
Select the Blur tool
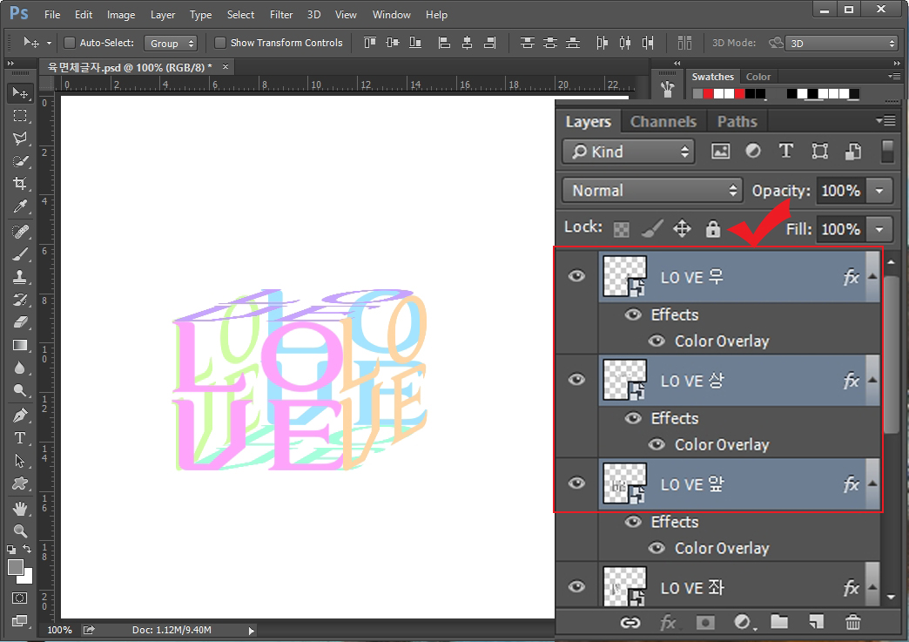pyautogui.click(x=20, y=368)
